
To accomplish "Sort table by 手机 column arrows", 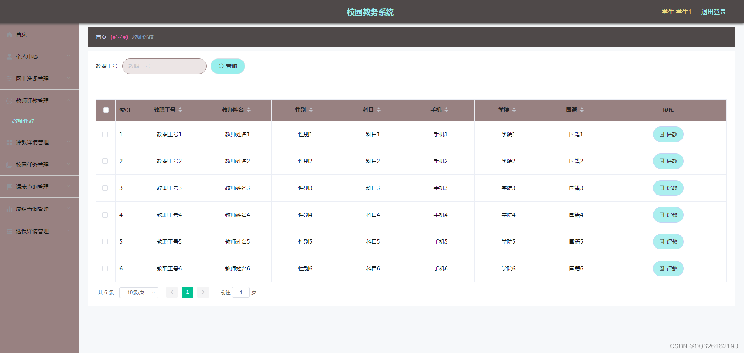I will [x=446, y=110].
